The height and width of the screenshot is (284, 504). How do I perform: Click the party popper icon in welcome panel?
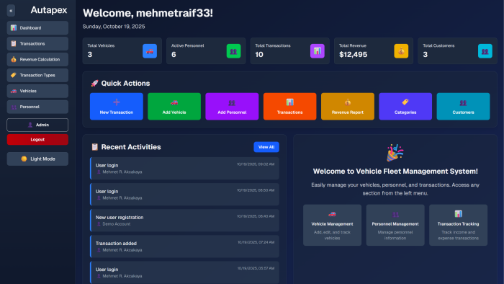tap(395, 153)
